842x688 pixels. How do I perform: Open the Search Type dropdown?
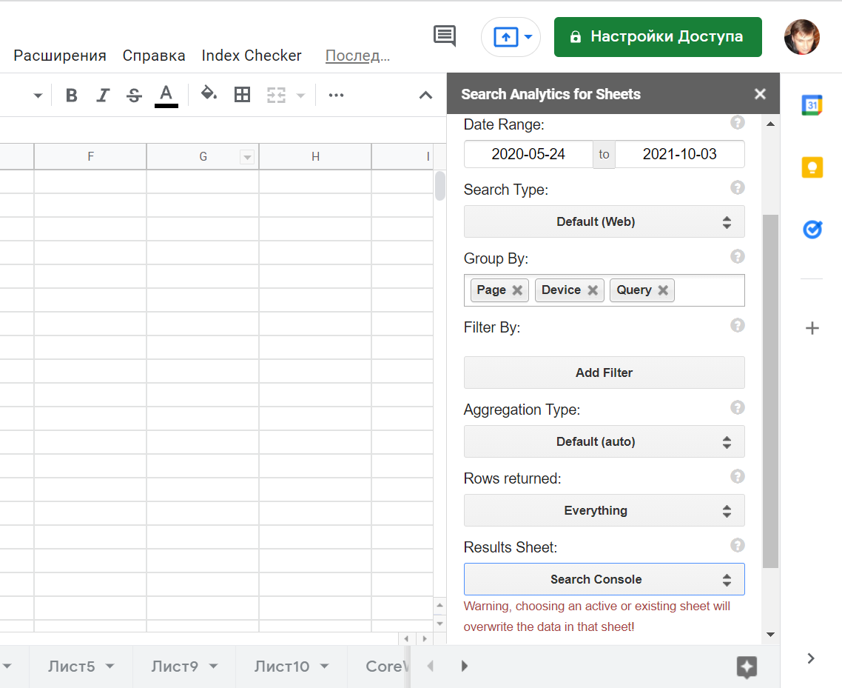point(604,221)
